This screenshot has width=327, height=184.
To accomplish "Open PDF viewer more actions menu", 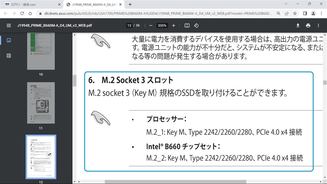I will 318,26.
